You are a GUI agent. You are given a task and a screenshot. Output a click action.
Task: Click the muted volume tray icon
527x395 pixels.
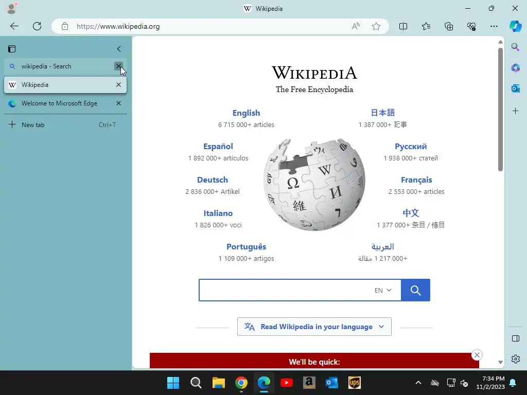pyautogui.click(x=464, y=383)
